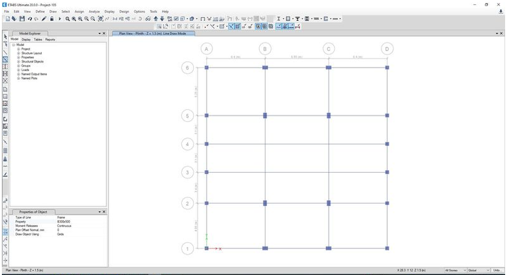Undo the last action
The width and height of the screenshot is (507, 275).
(x=30, y=19)
